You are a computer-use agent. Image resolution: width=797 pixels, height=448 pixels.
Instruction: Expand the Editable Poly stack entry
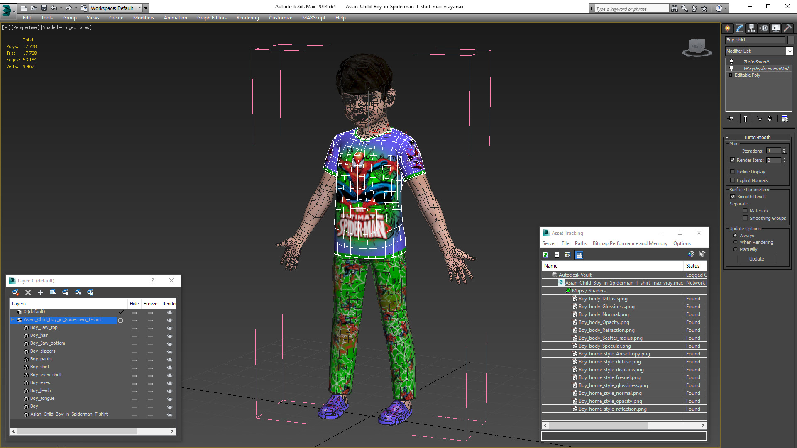tap(730, 75)
